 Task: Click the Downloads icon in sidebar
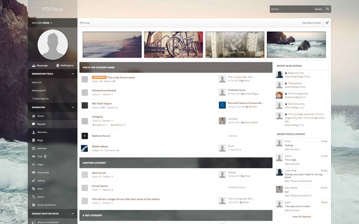[33, 172]
